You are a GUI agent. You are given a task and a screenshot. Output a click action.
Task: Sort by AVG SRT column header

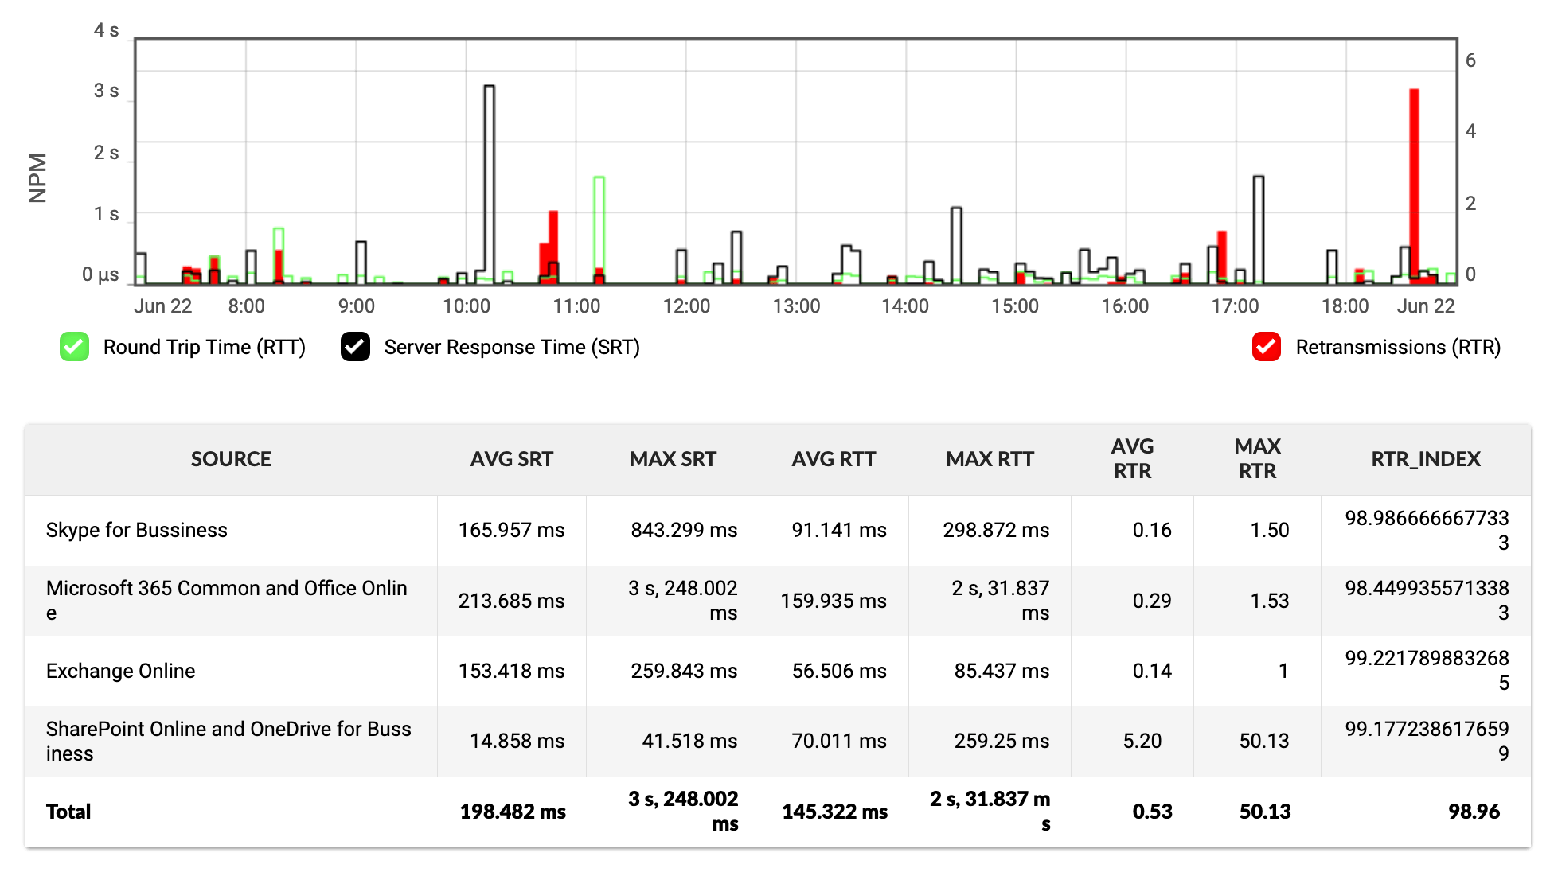point(511,459)
